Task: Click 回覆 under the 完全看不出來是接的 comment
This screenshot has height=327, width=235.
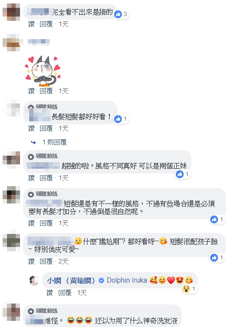Action: (46, 24)
